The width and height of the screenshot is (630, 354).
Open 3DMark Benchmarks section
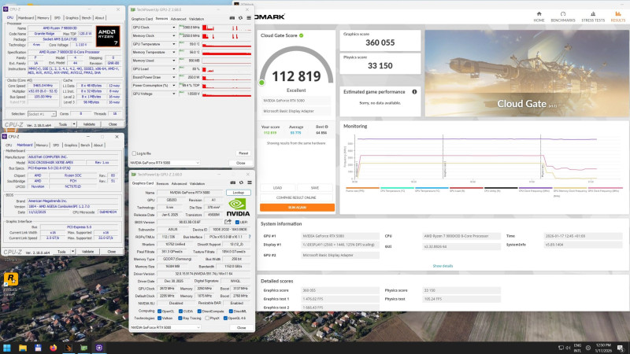[563, 17]
